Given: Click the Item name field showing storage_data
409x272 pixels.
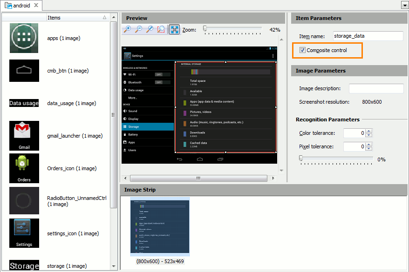Looking at the screenshot, I should (368, 36).
